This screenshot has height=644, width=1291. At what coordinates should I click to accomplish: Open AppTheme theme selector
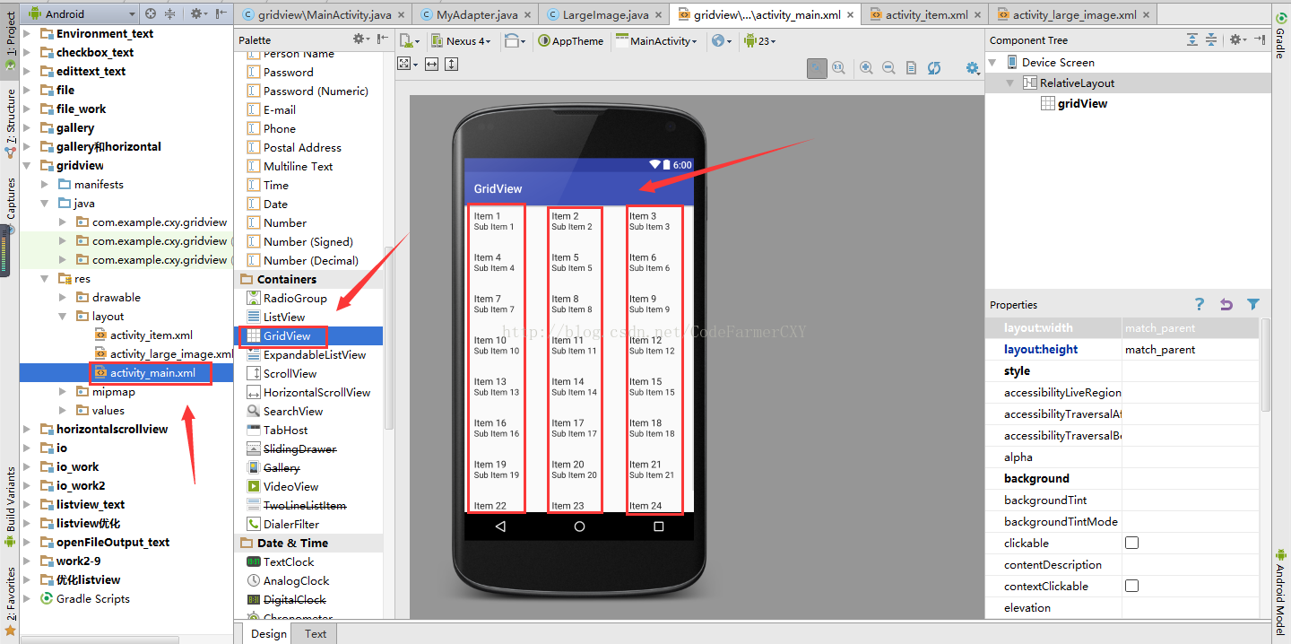(x=571, y=40)
